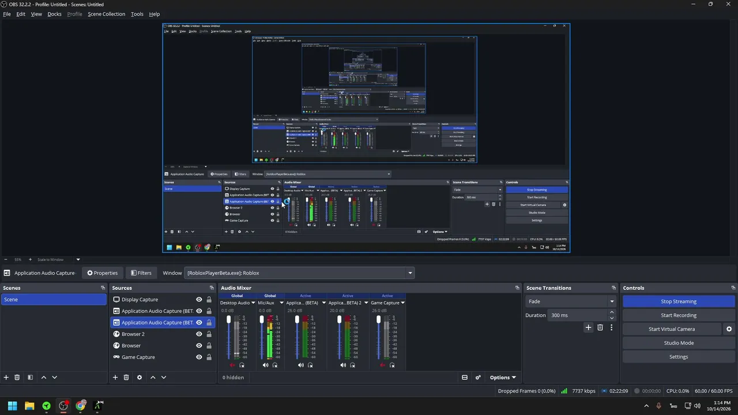Toggle monitoring icon for Mic/Aux
This screenshot has width=738, height=415.
tap(275, 365)
